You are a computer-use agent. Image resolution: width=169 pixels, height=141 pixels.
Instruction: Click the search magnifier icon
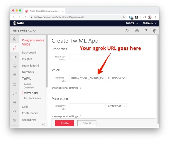[x=127, y=31]
